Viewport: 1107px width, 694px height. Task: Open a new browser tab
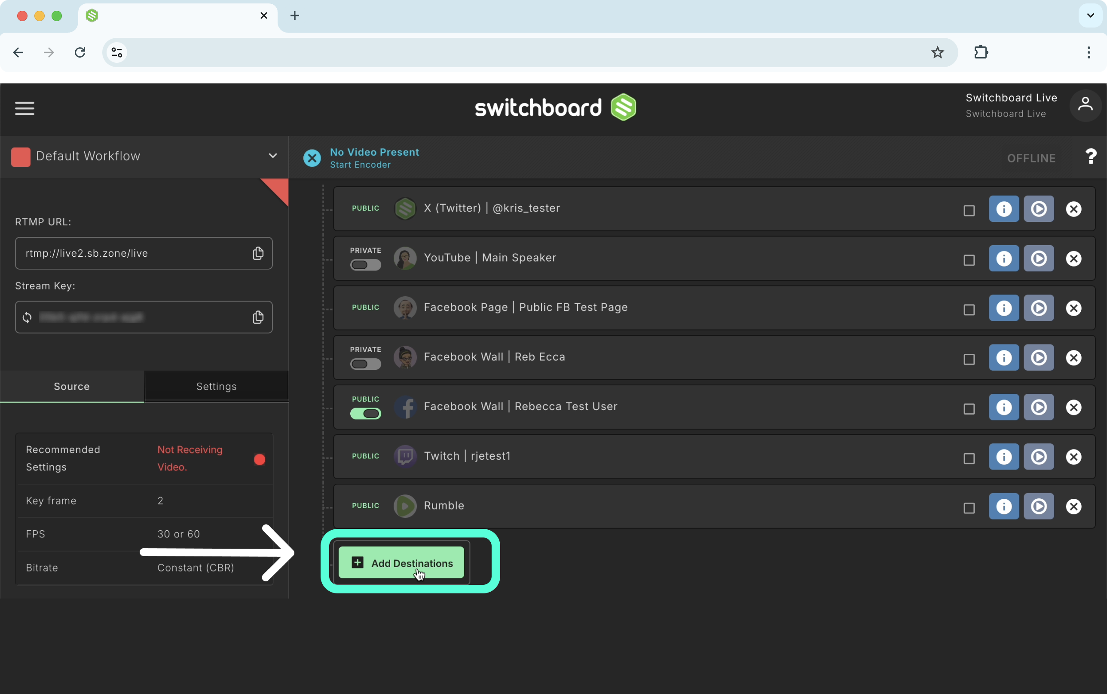pyautogui.click(x=295, y=15)
